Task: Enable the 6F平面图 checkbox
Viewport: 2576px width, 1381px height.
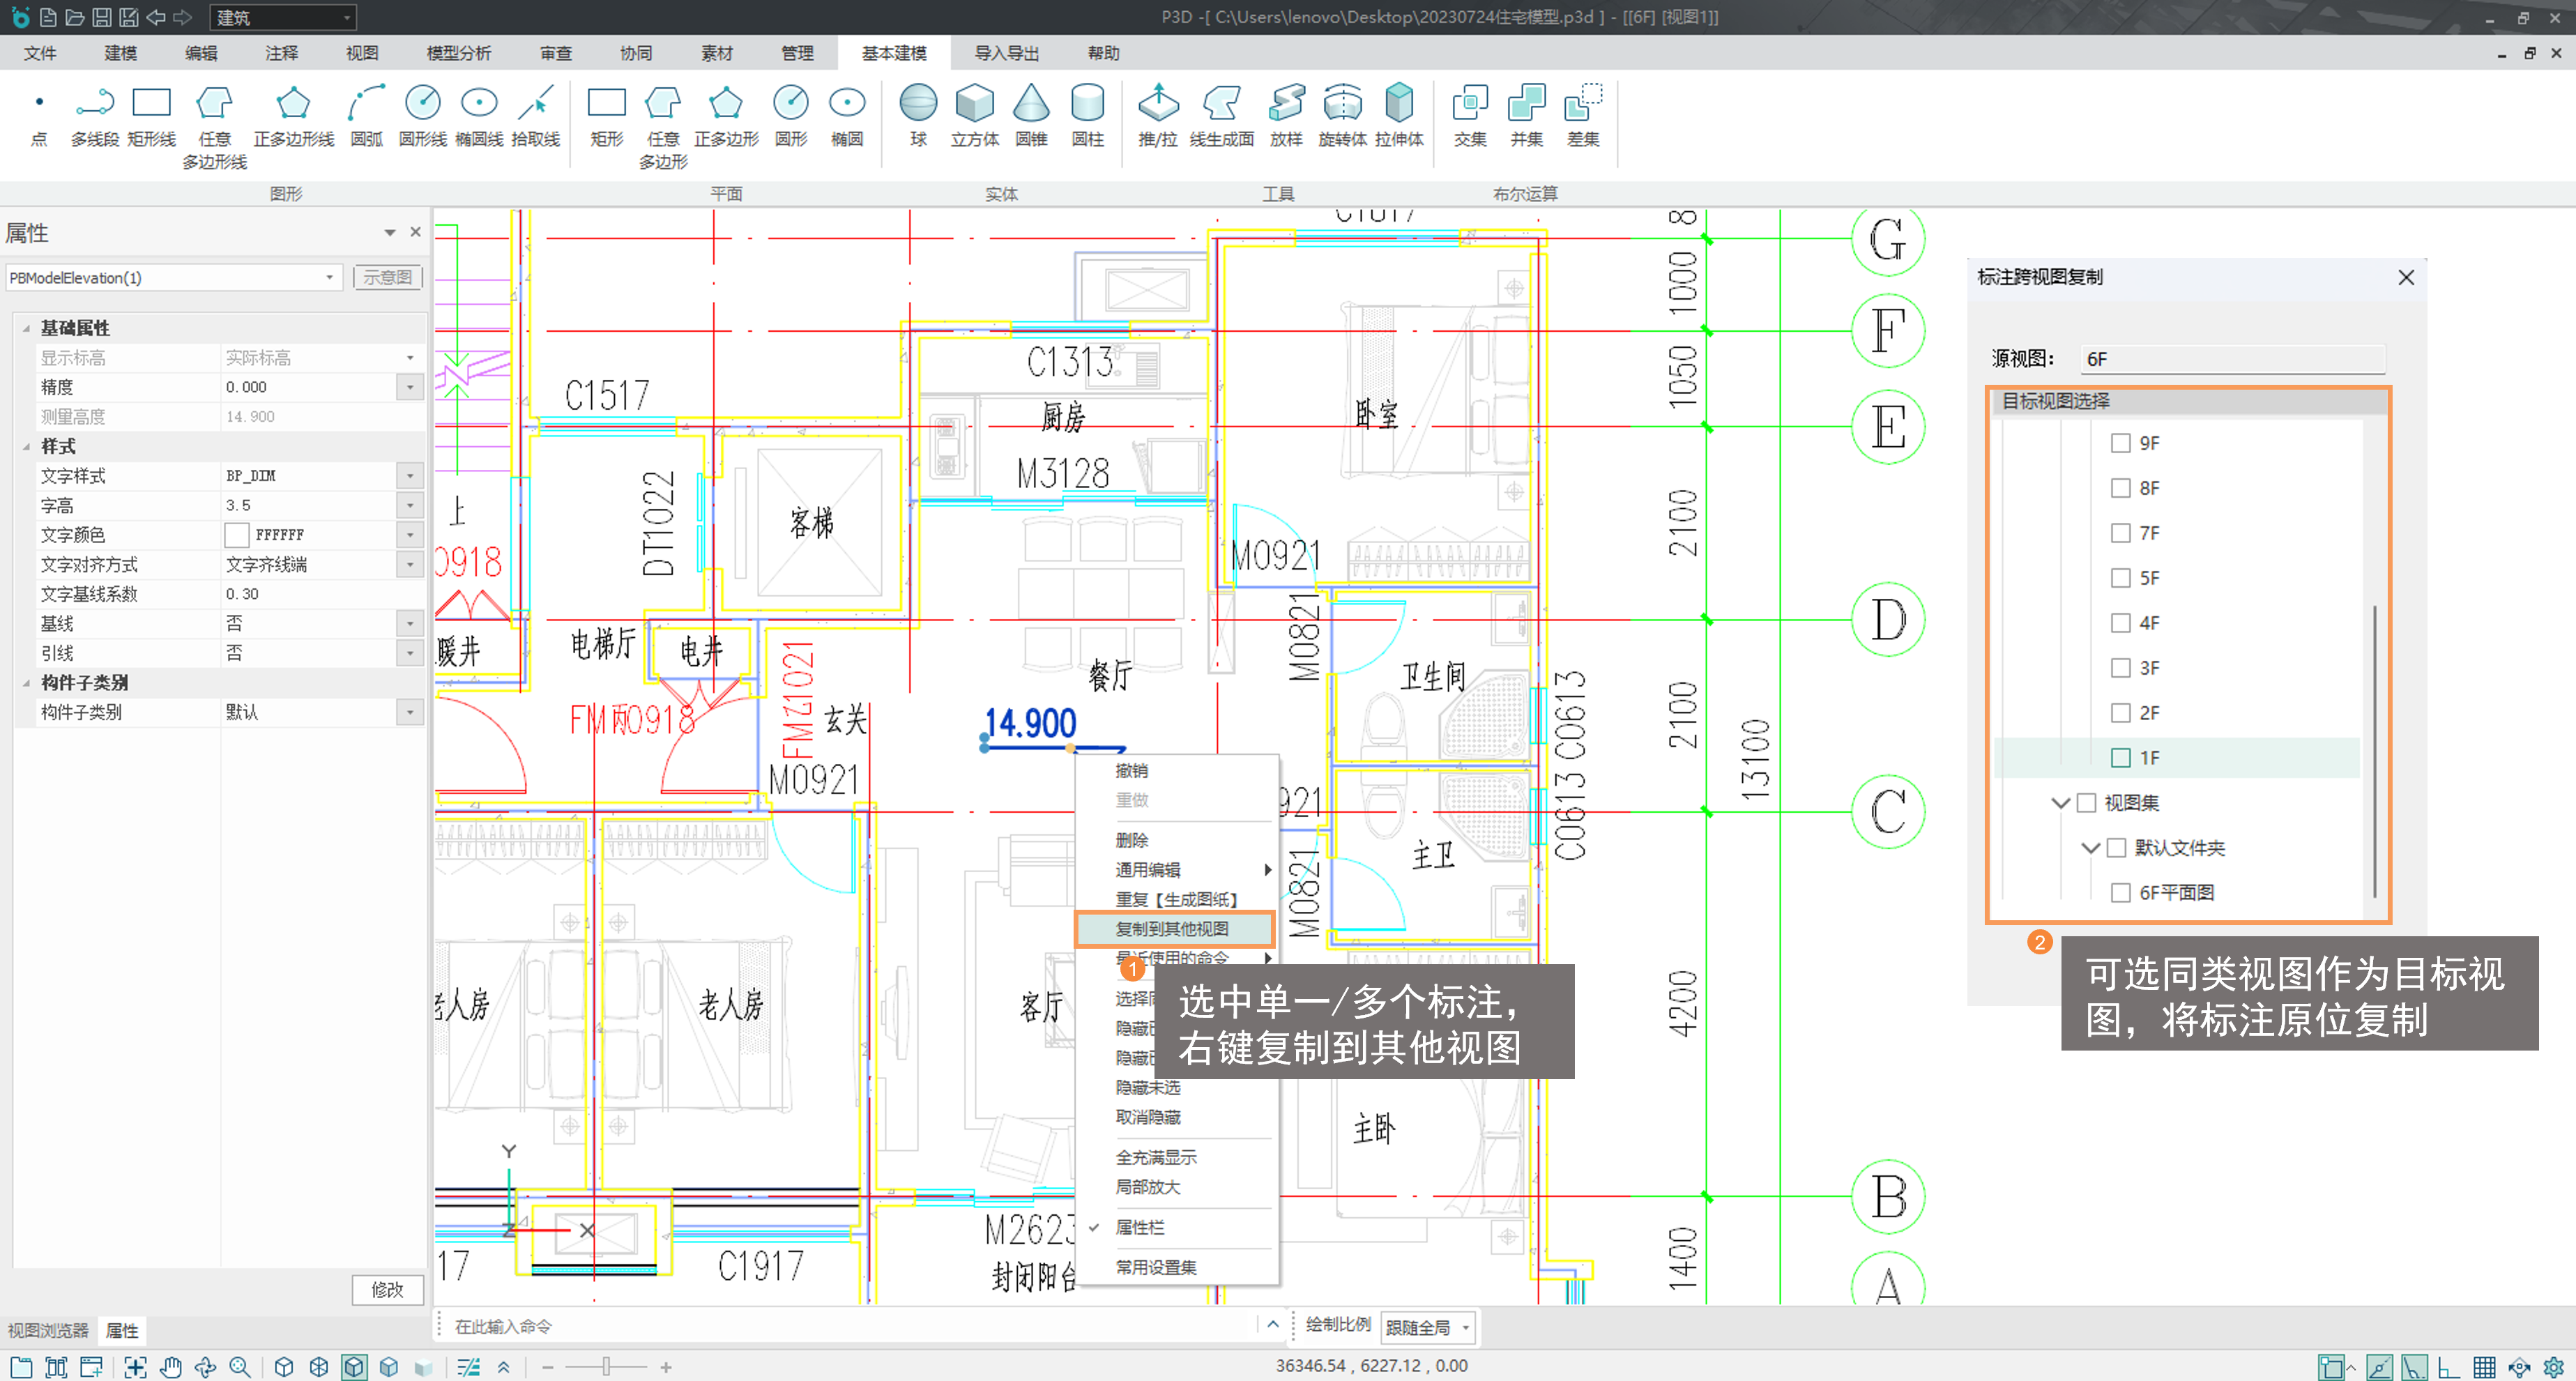Action: tap(2120, 893)
